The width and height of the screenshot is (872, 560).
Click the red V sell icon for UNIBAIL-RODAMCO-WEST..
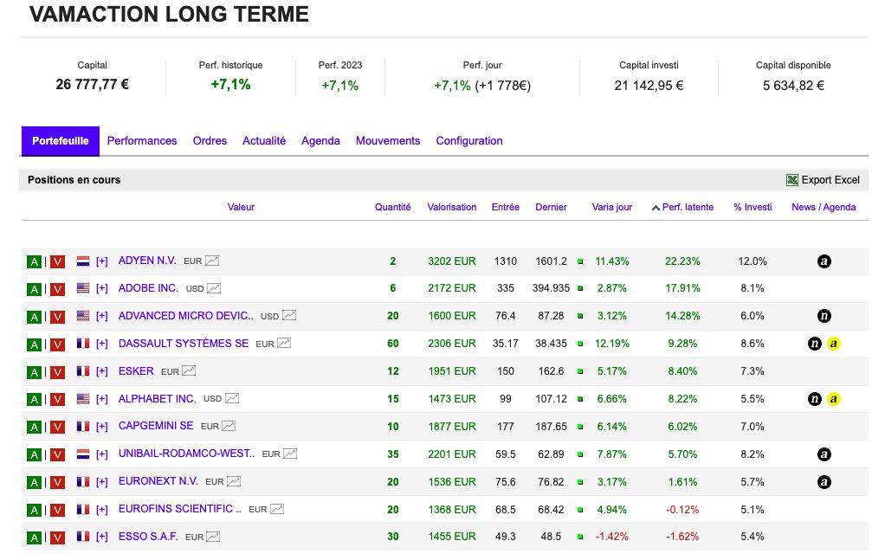(57, 455)
